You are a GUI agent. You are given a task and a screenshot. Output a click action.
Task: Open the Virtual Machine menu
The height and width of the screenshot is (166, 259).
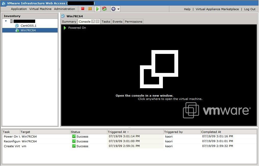coord(40,9)
